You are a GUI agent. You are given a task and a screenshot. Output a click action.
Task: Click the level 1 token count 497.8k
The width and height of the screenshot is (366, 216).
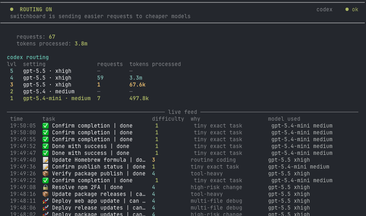139,98
